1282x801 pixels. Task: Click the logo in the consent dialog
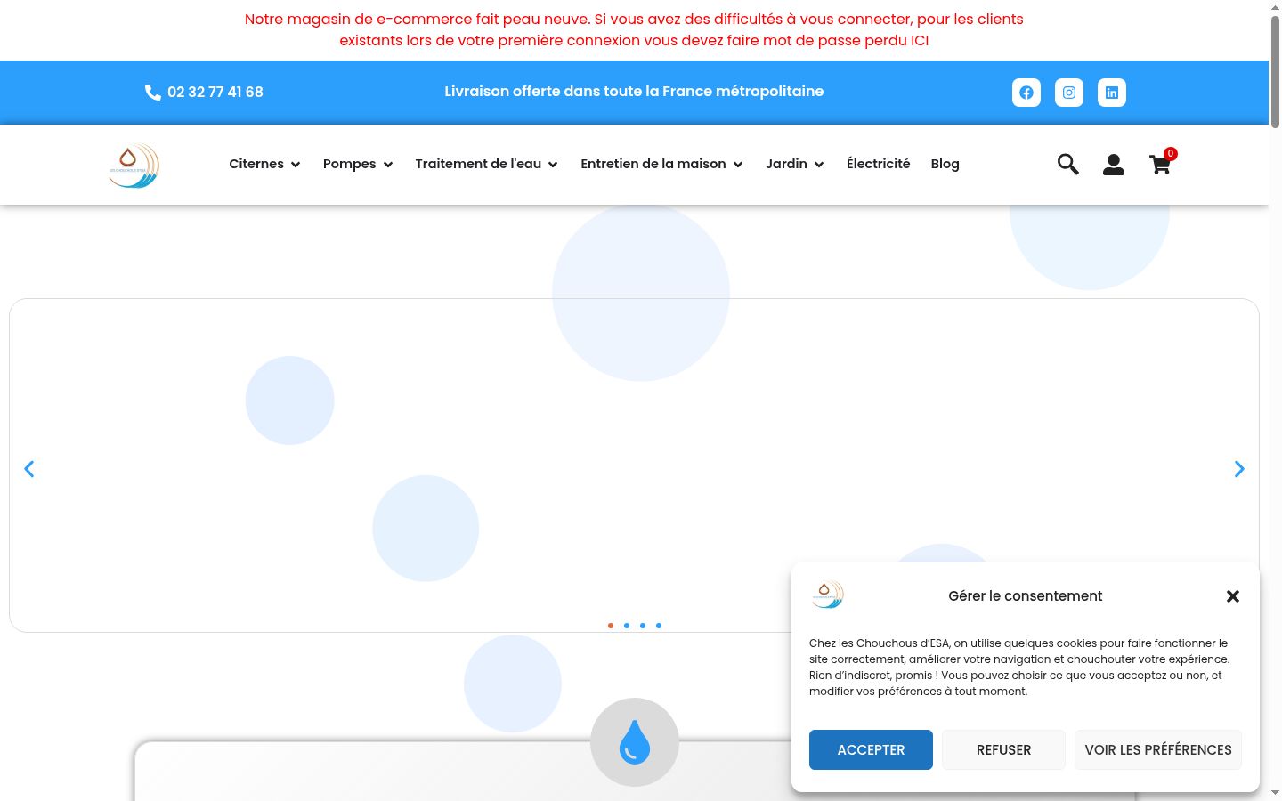[828, 595]
